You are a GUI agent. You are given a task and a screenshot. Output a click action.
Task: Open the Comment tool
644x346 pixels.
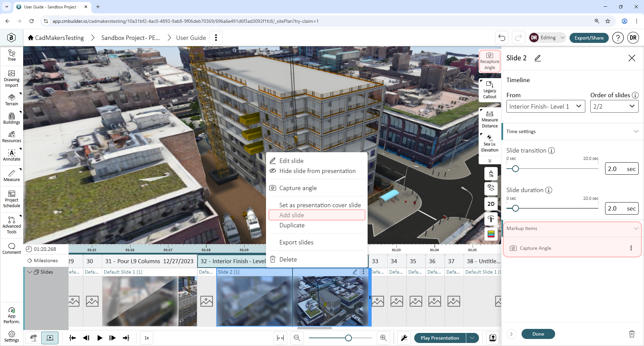[12, 248]
